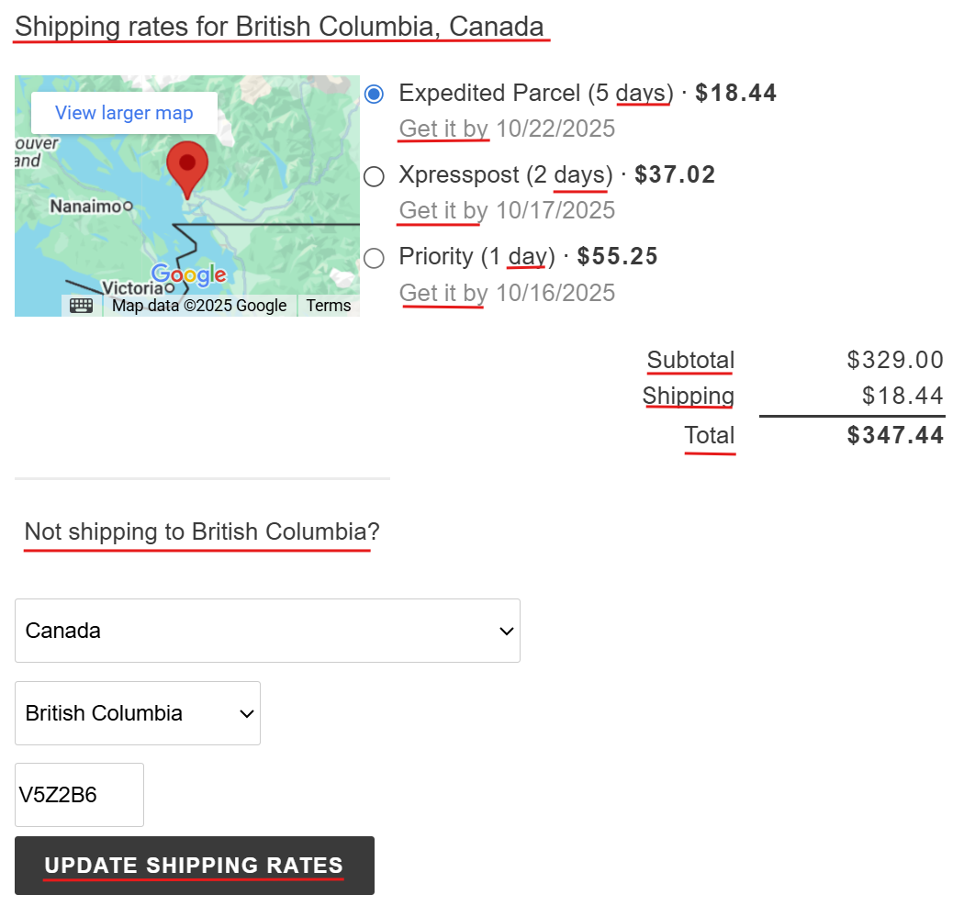Screen dimensions: 975x917
Task: Click the $347.44 total amount
Action: pyautogui.click(x=895, y=435)
